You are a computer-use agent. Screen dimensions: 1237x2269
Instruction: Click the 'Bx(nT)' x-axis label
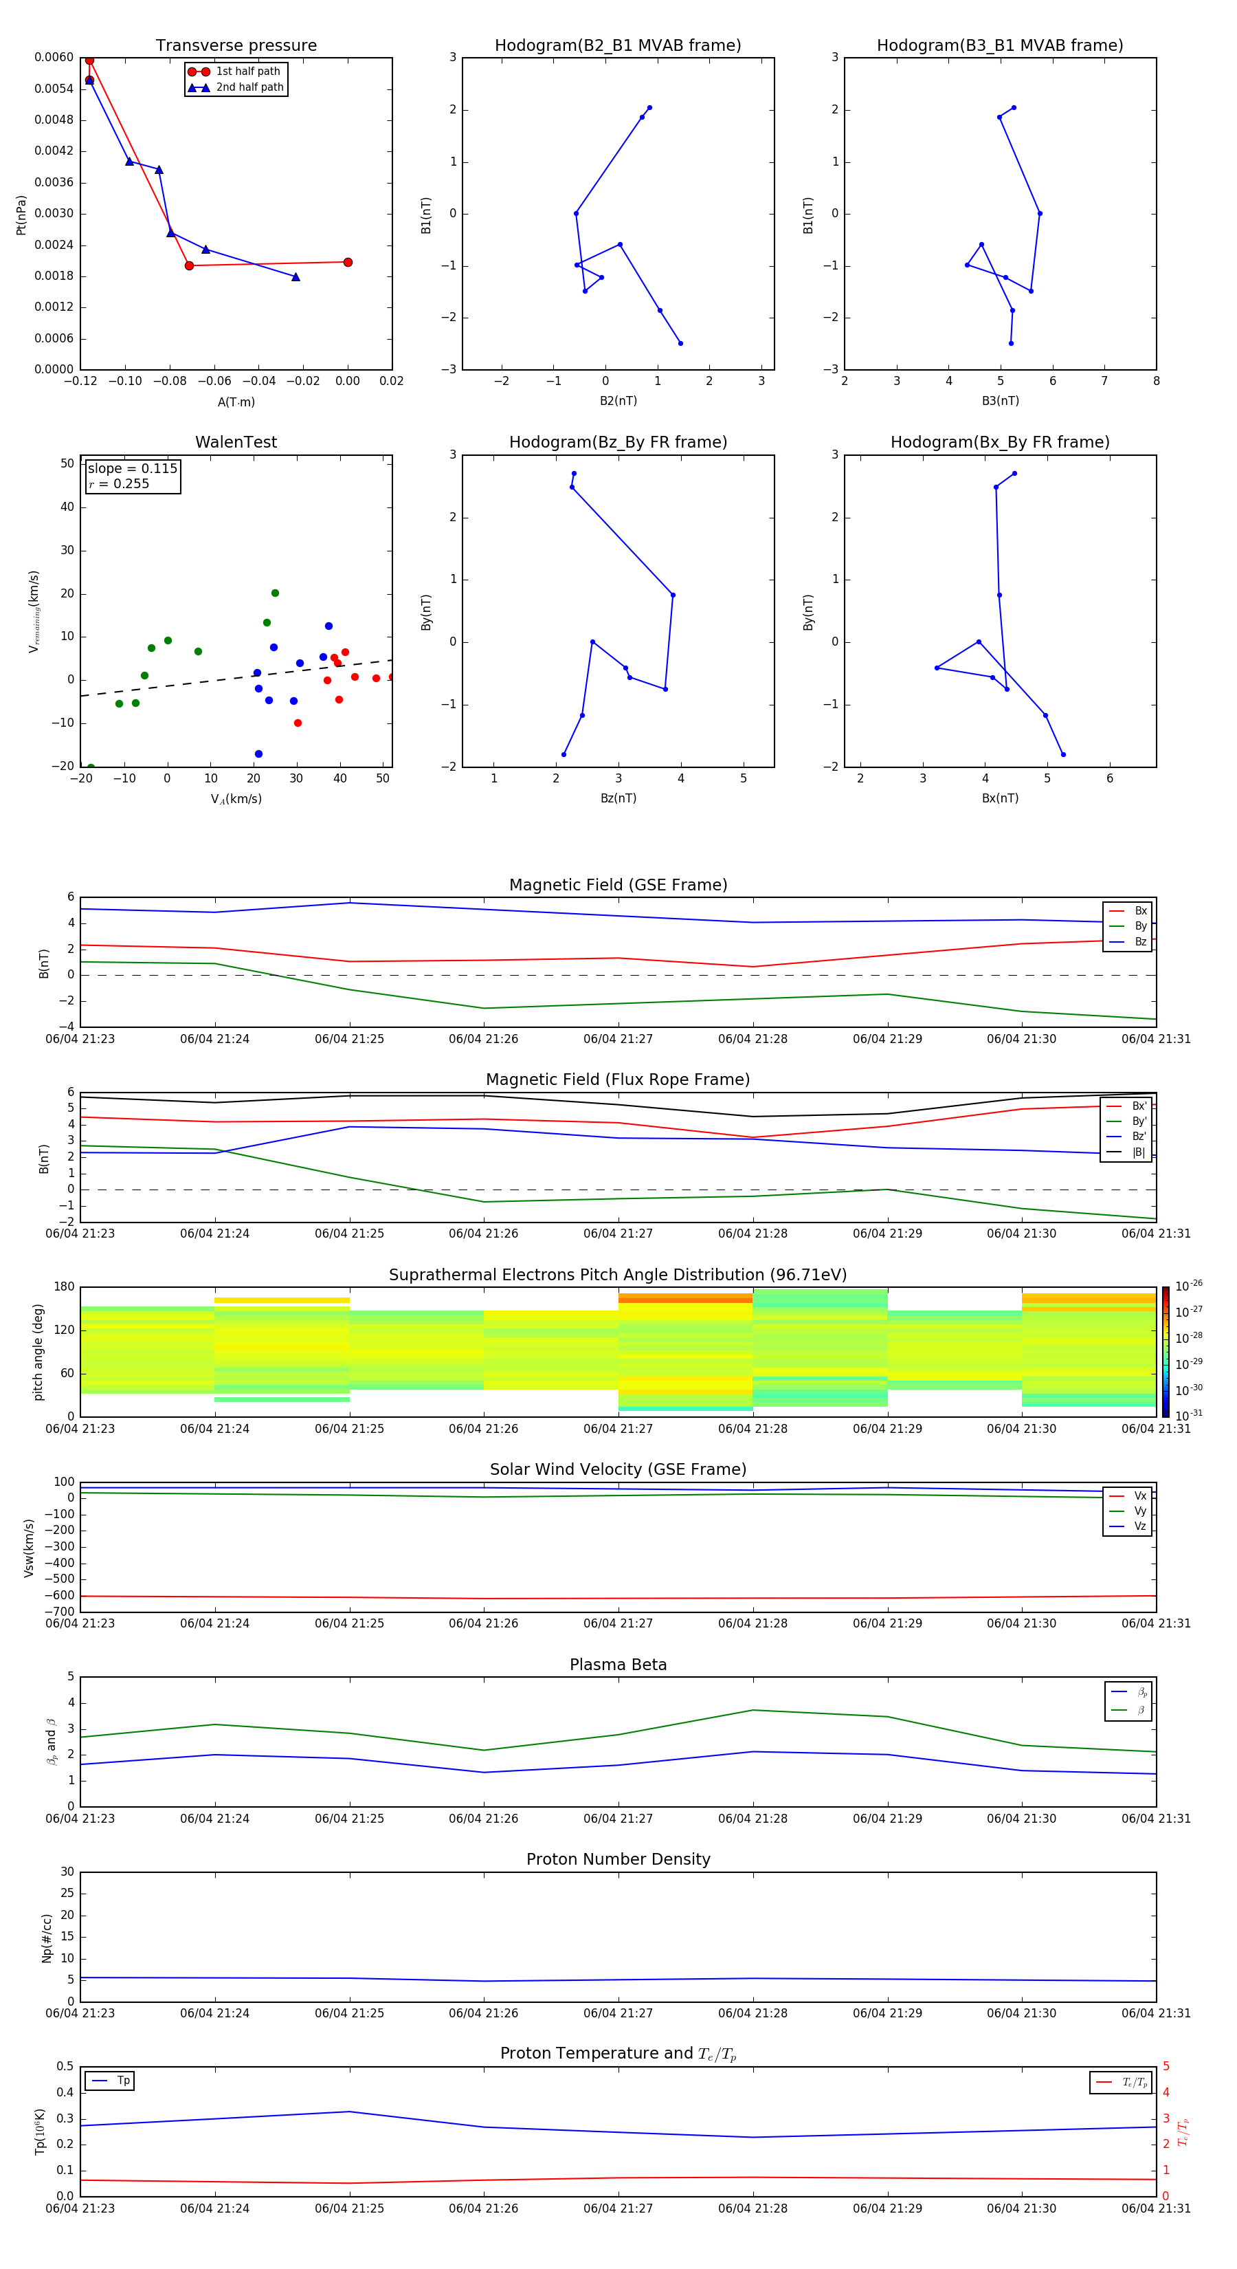click(x=1000, y=798)
